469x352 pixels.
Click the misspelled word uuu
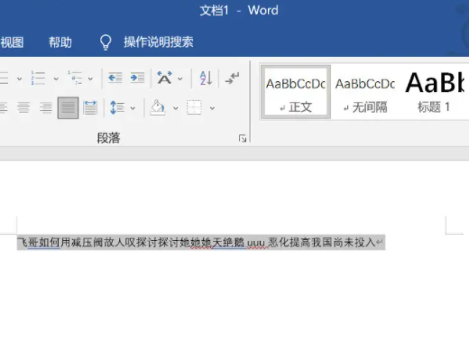click(256, 243)
